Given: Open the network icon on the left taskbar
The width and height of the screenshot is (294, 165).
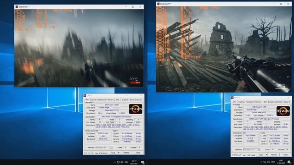Looking at the screenshot, I should pos(118,162).
